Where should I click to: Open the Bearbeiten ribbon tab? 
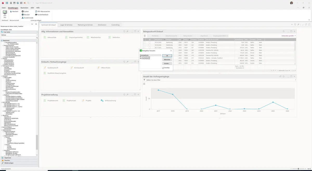24,8
